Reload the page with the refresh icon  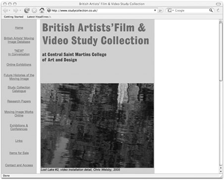coord(27,10)
